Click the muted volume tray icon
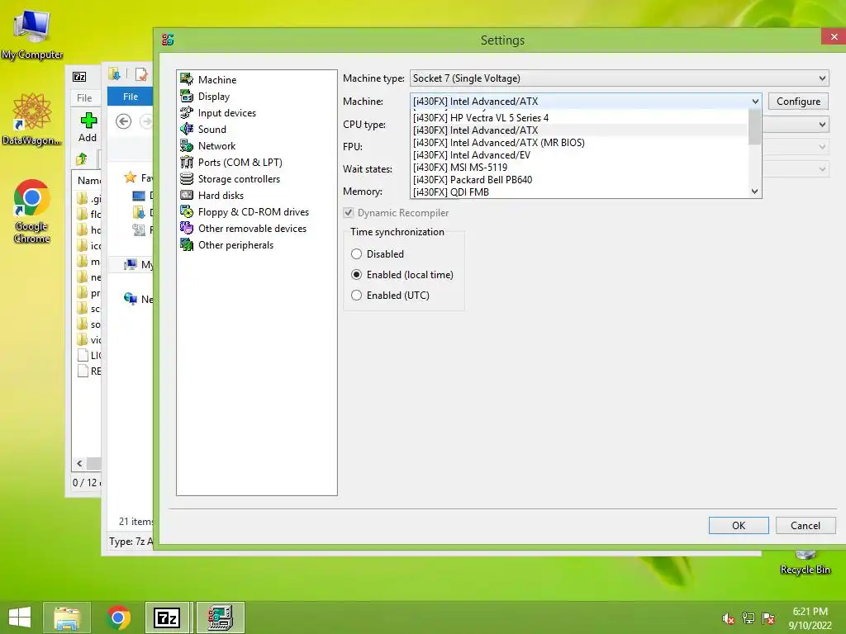This screenshot has width=846, height=634. 728,618
